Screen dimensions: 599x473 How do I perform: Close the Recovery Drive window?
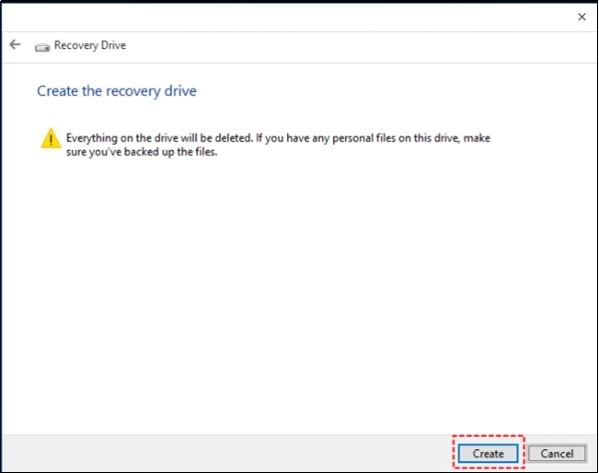pyautogui.click(x=582, y=17)
